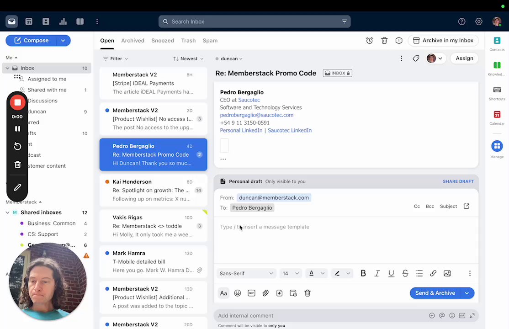Open Manage apps in right sidebar
The height and width of the screenshot is (329, 509).
[x=497, y=149]
